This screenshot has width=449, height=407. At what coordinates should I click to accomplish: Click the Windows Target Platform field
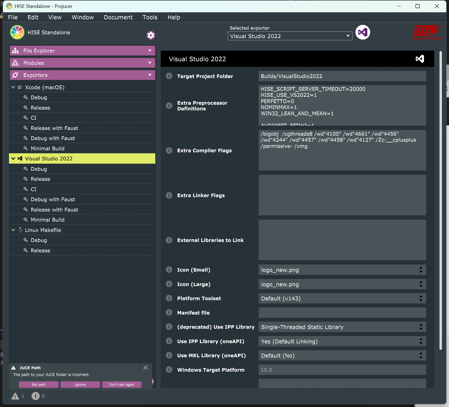pos(342,370)
